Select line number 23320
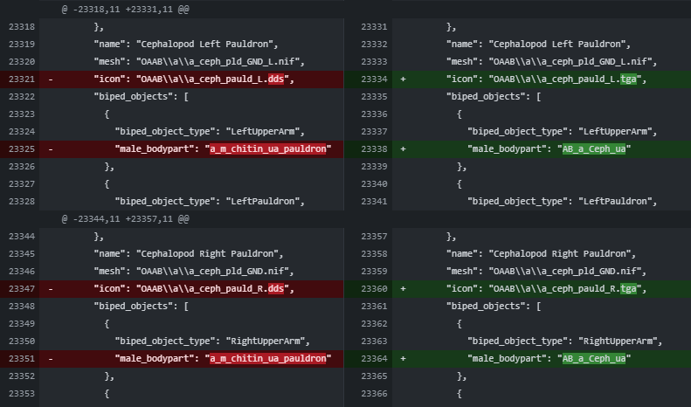691x407 pixels. (x=22, y=62)
